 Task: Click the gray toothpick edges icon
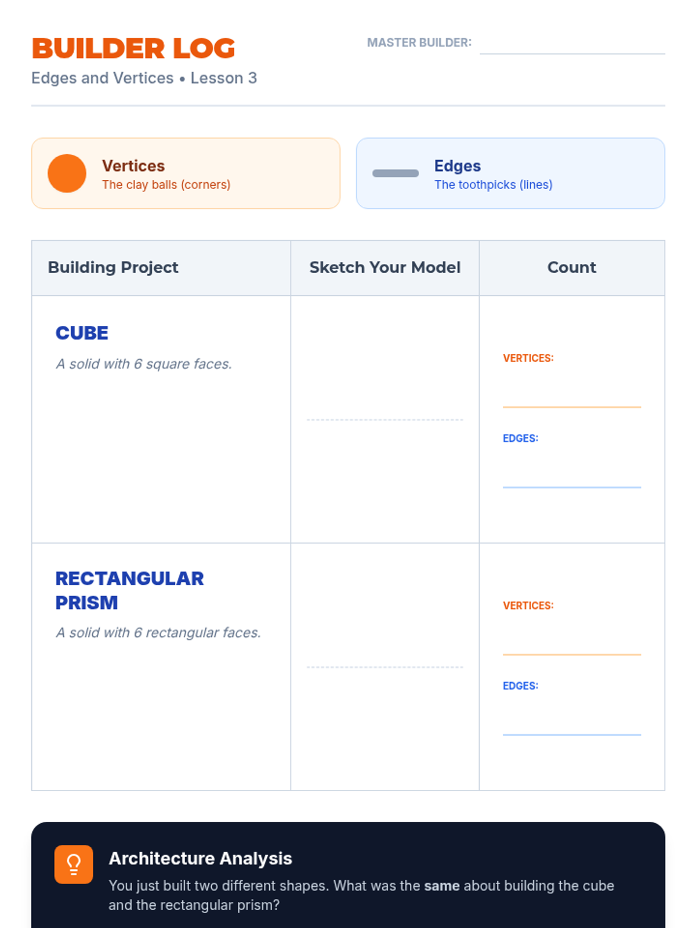tap(395, 173)
